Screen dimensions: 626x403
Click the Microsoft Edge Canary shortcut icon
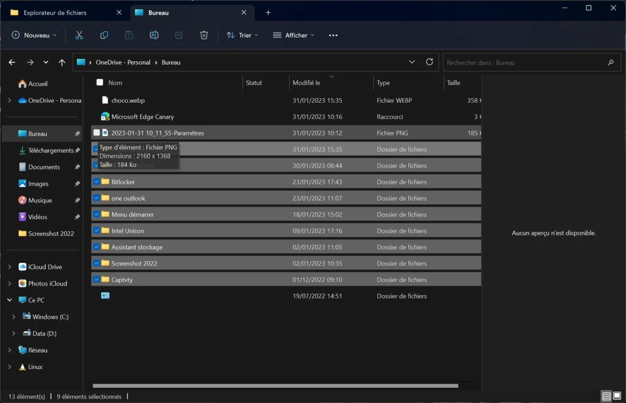pos(105,117)
